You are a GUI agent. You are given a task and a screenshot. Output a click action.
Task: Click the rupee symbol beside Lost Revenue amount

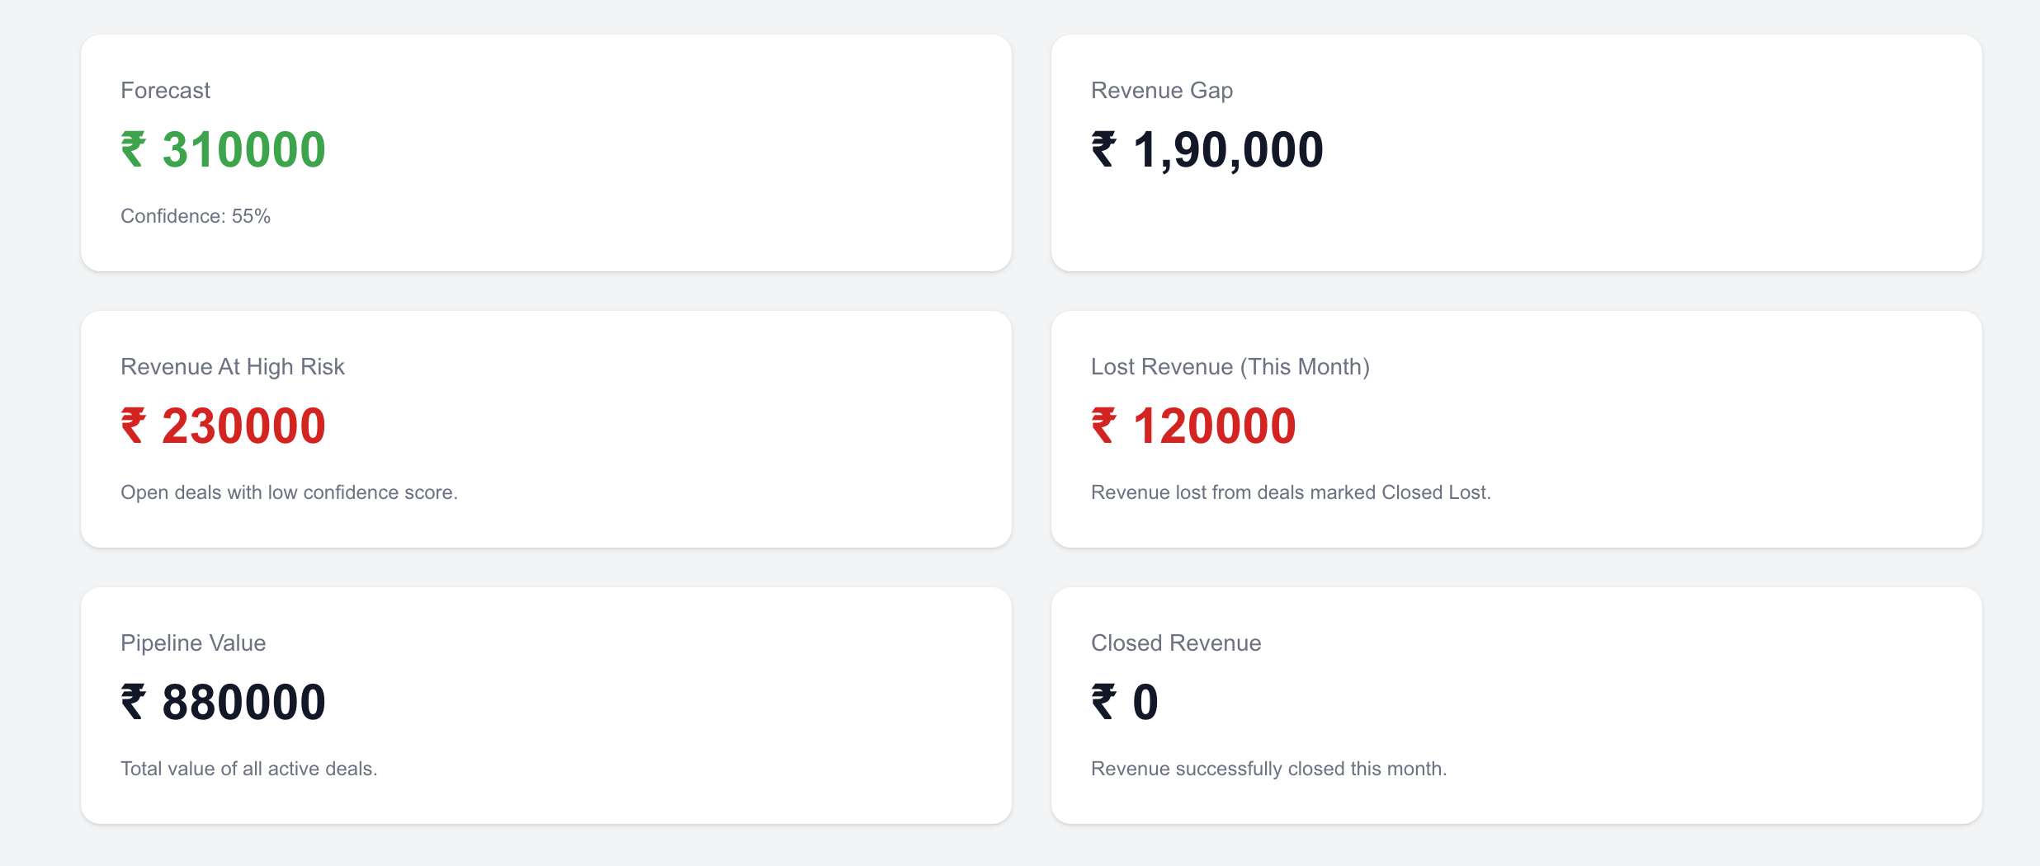(1103, 426)
